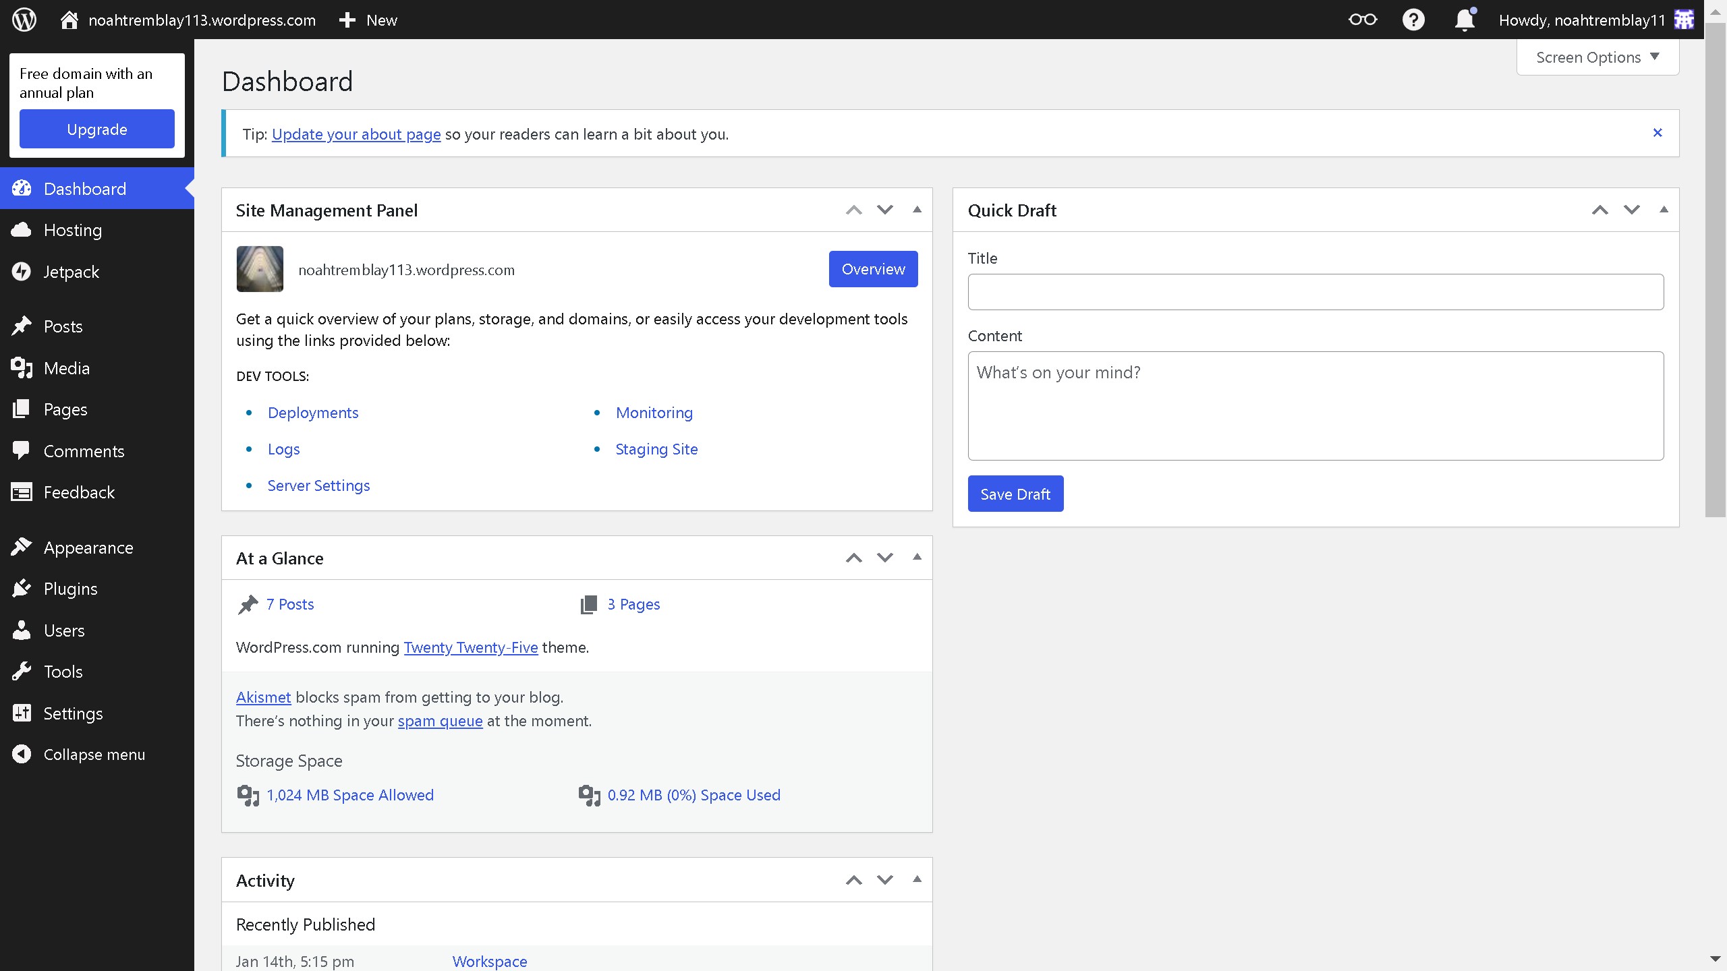
Task: Click the WordPress logo in the admin bar
Action: point(24,19)
